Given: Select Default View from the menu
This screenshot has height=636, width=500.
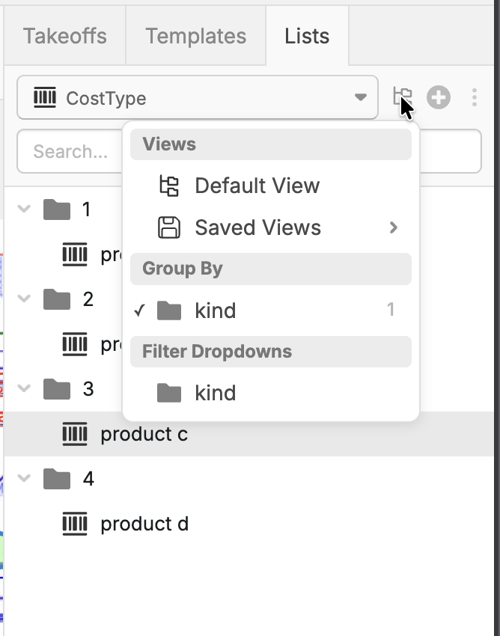Looking at the screenshot, I should [257, 186].
